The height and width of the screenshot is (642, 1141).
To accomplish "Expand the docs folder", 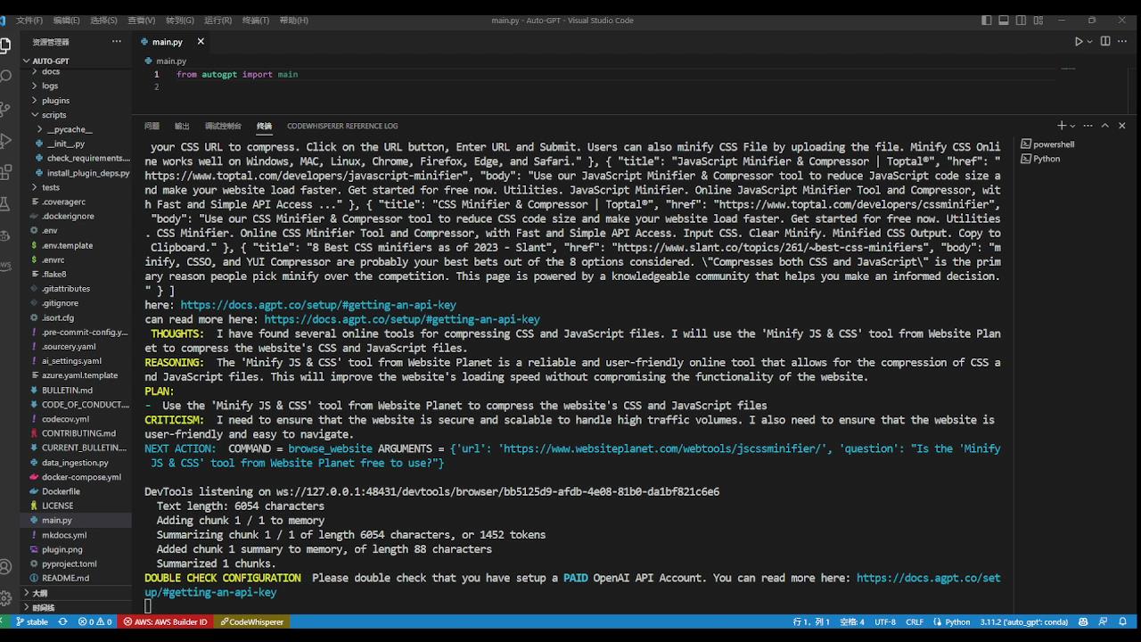I will 76,71.
